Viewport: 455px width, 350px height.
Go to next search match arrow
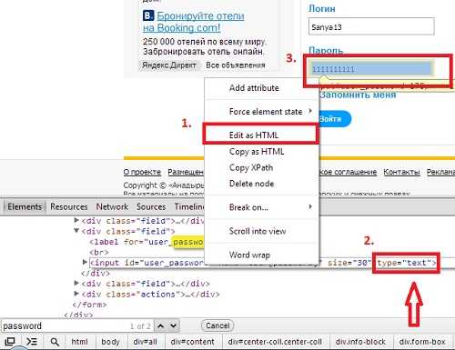click(x=173, y=326)
